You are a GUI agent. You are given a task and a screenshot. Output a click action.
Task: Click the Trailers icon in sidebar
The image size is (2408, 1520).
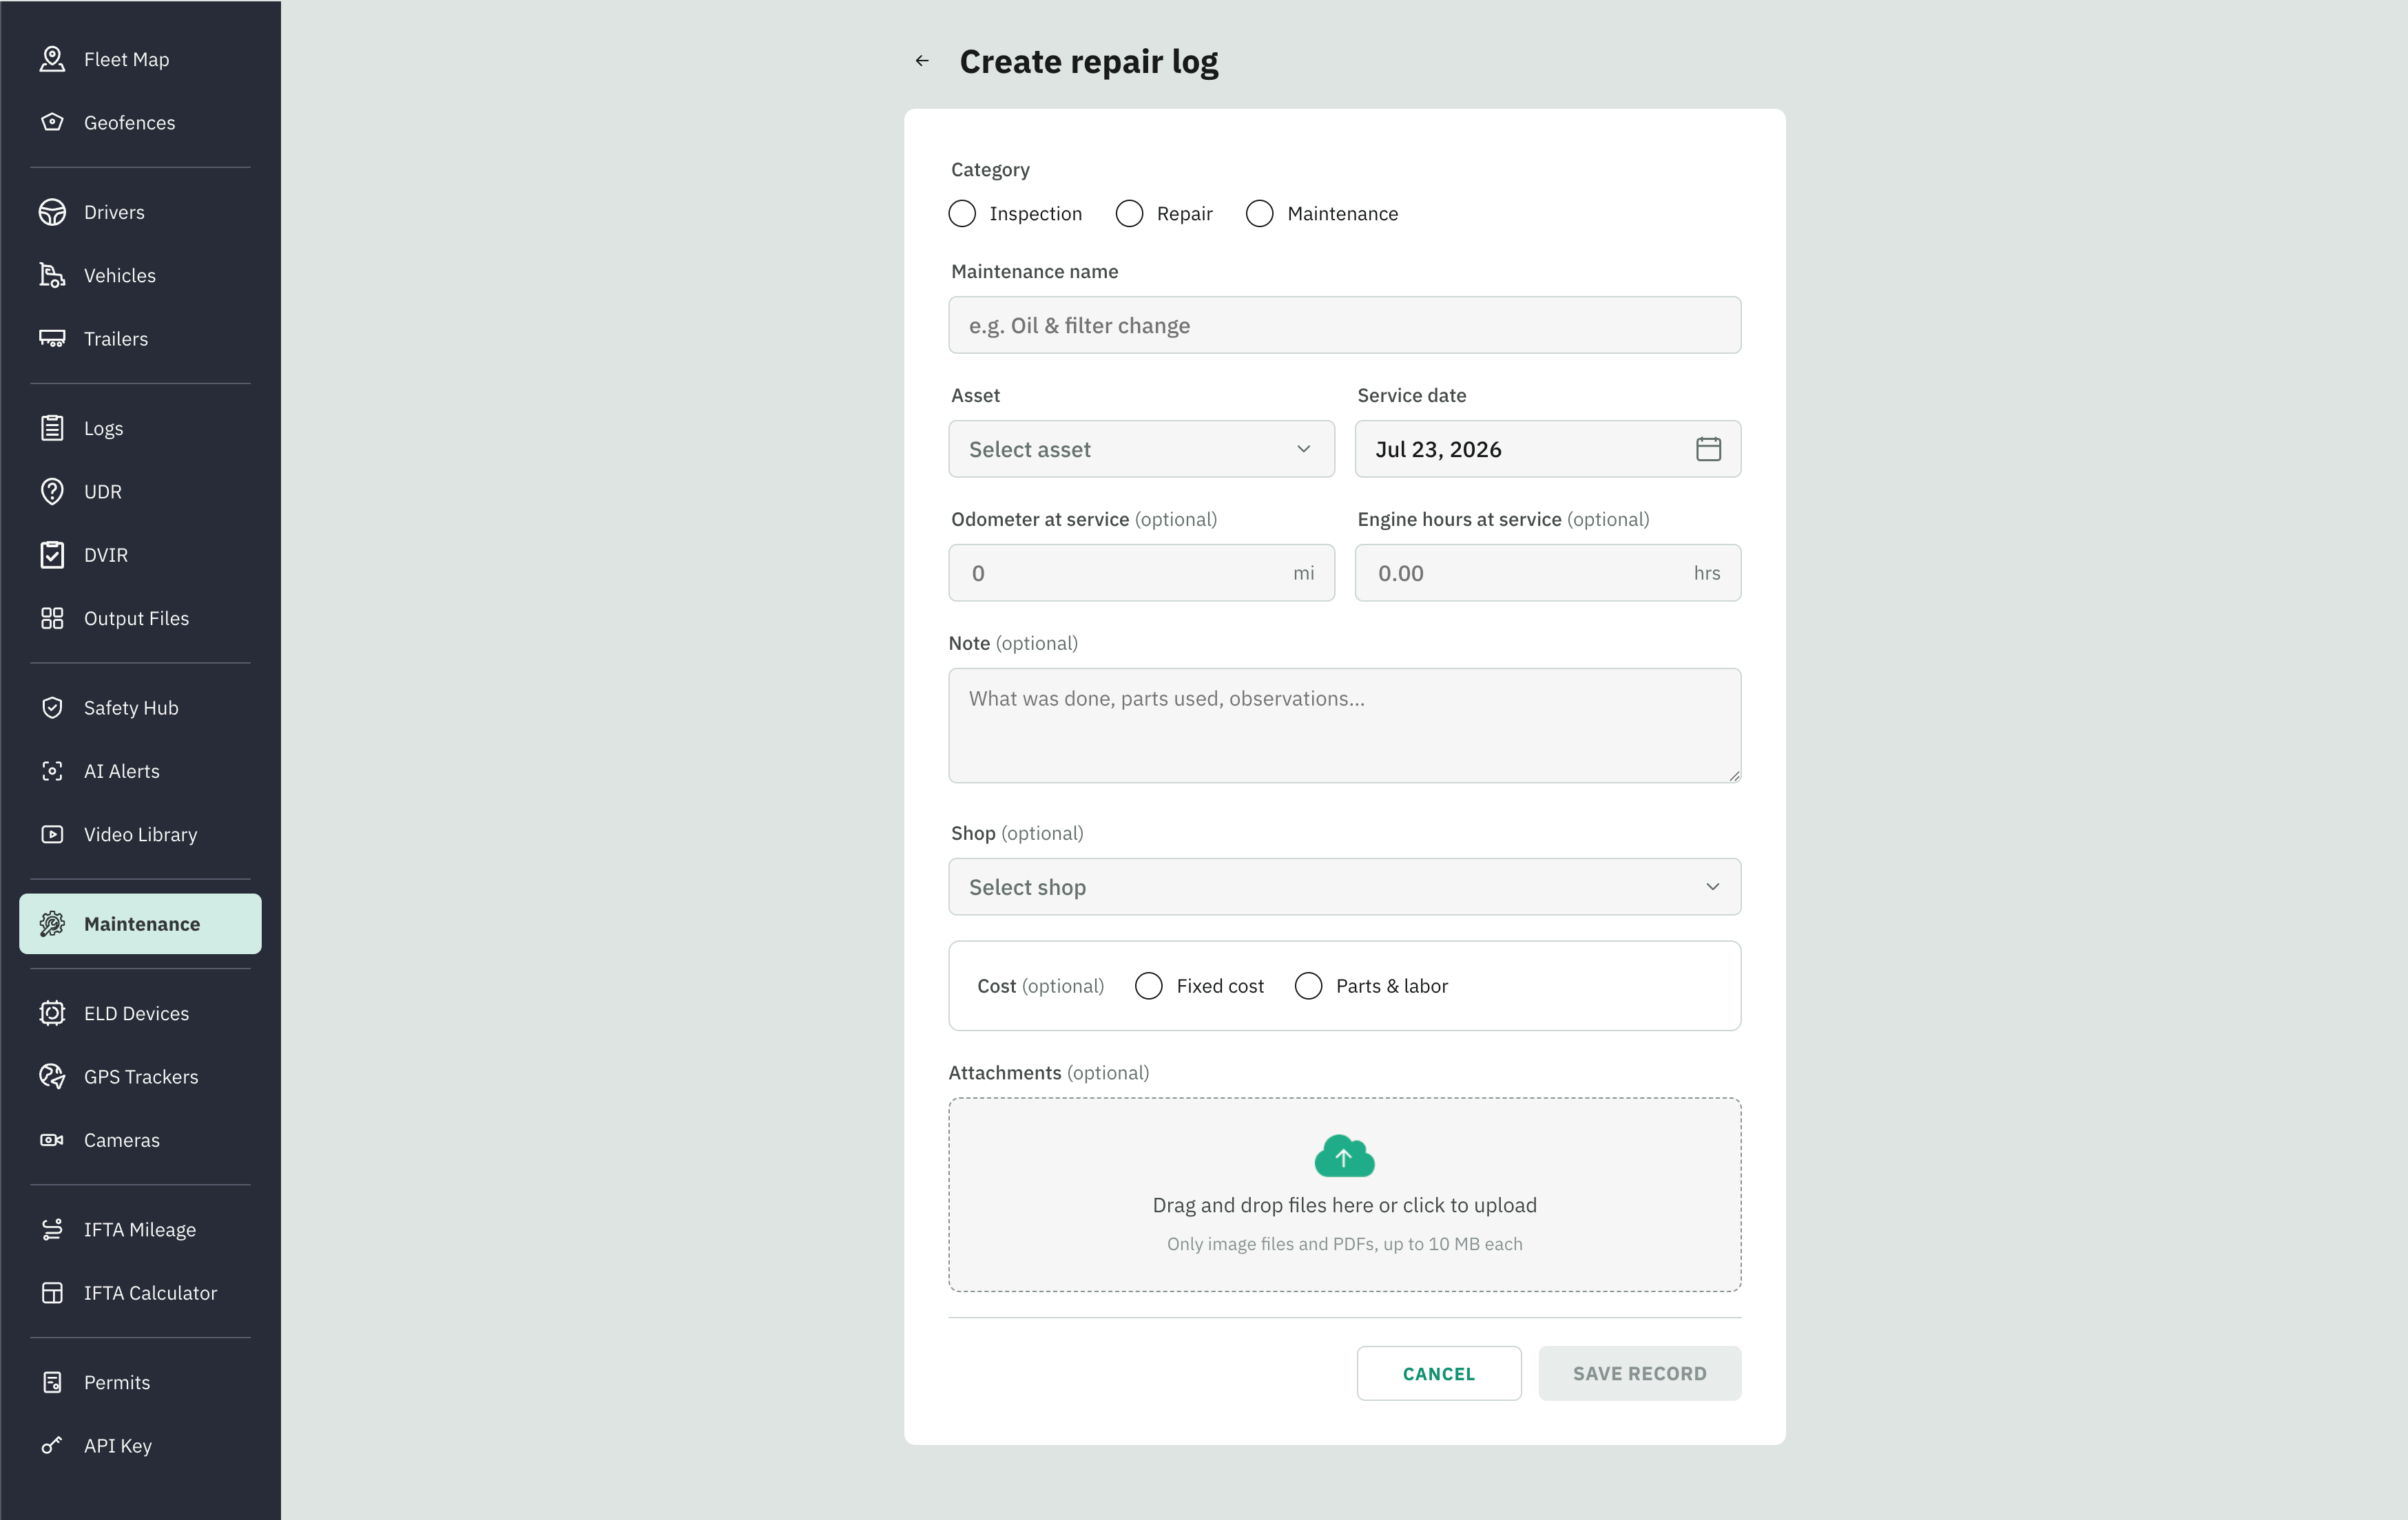click(x=52, y=339)
